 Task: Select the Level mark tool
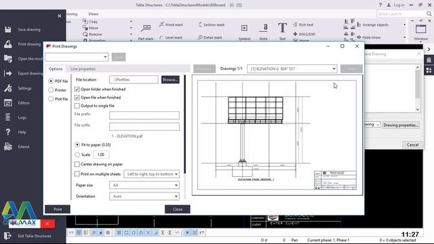click(x=171, y=37)
